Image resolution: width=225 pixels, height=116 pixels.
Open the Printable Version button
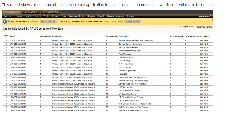[205, 27]
